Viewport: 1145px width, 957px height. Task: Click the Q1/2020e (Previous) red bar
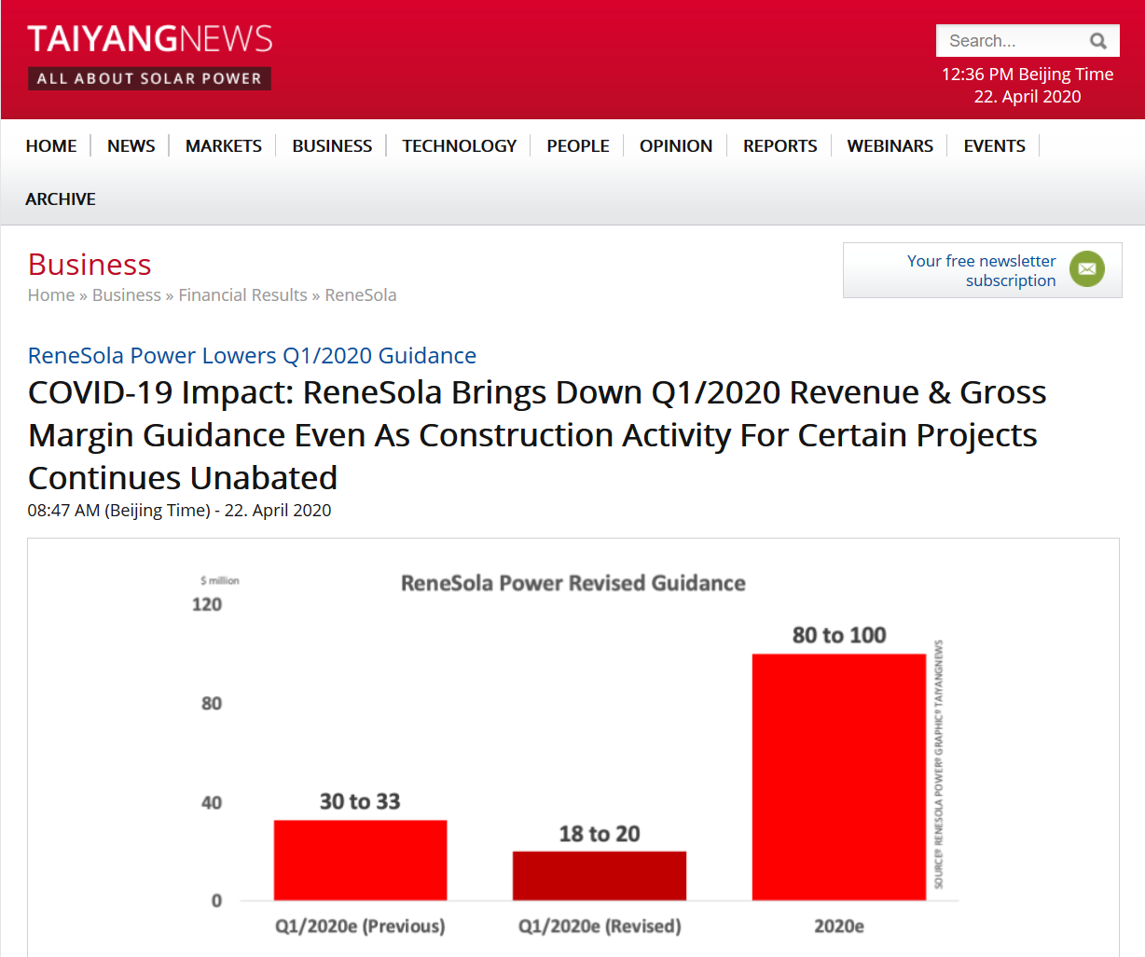[x=360, y=860]
